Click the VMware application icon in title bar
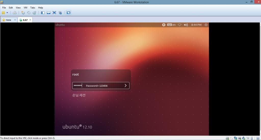This screenshot has width=261, height=140. (x=2, y=2)
